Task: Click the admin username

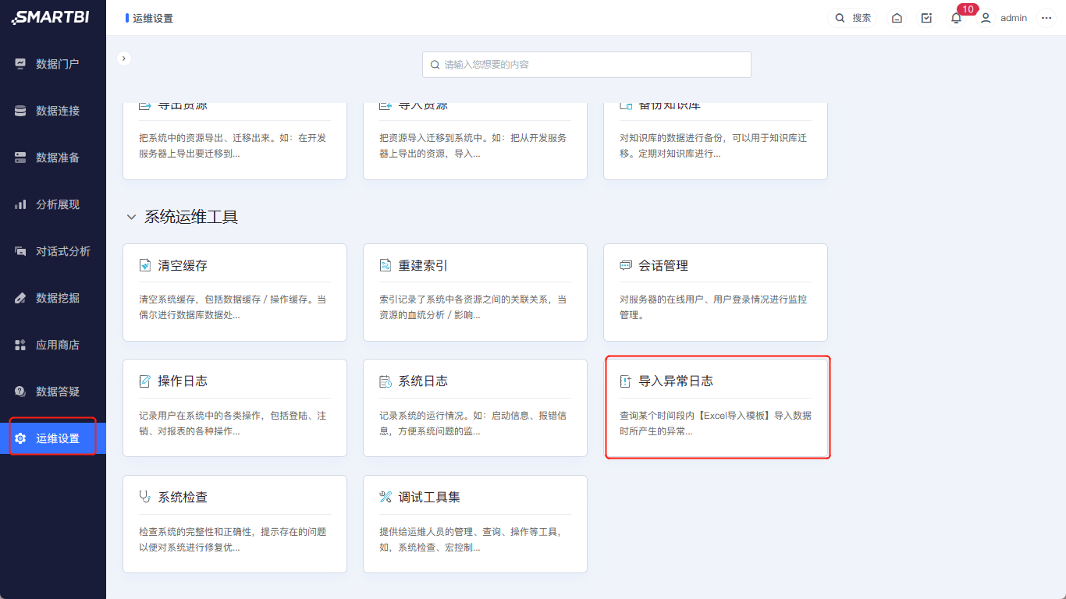Action: [1014, 18]
